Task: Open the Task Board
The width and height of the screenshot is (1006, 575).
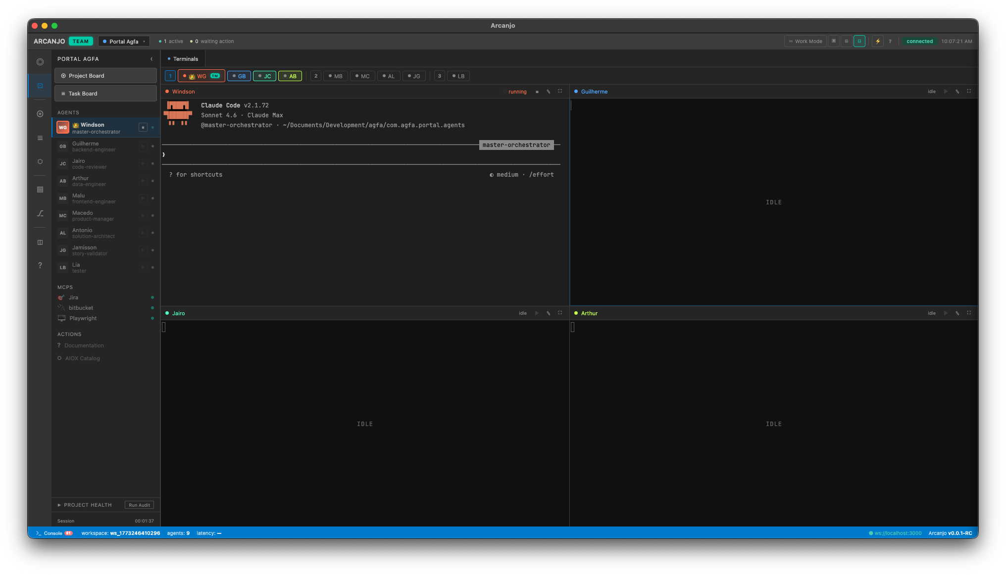Action: pos(105,93)
